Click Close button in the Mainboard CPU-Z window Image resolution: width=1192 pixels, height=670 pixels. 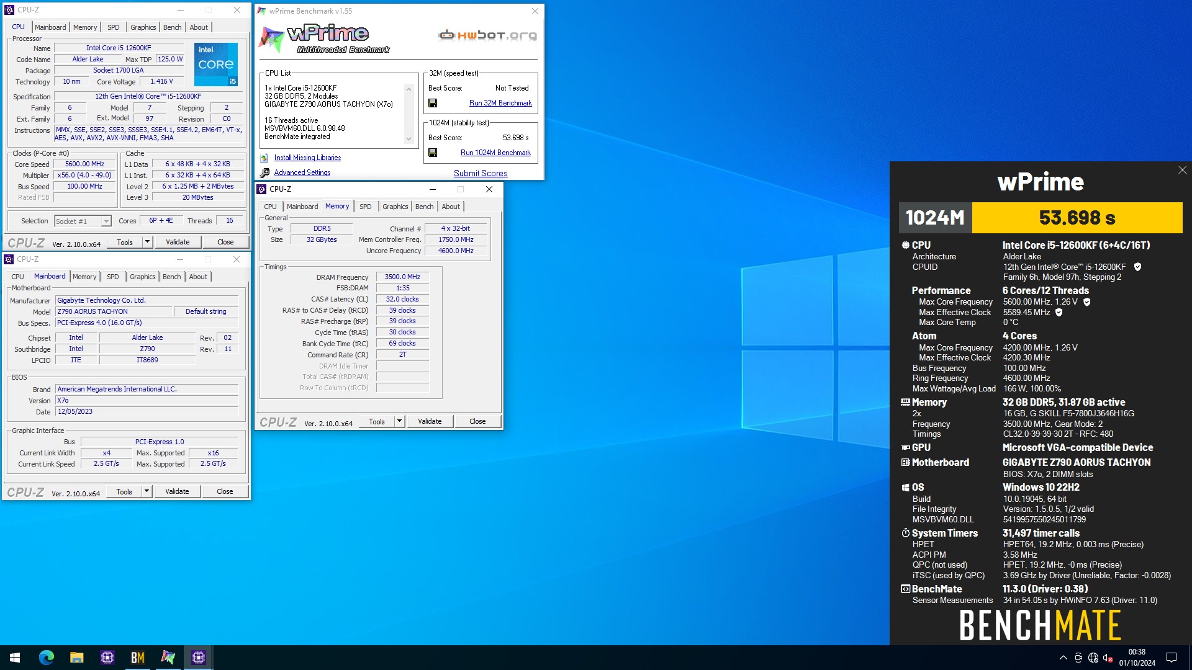225,491
